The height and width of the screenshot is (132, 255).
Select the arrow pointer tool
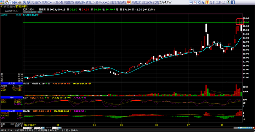pos(203,2)
